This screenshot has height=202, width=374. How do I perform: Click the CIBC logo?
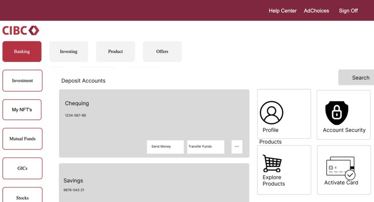tap(21, 31)
